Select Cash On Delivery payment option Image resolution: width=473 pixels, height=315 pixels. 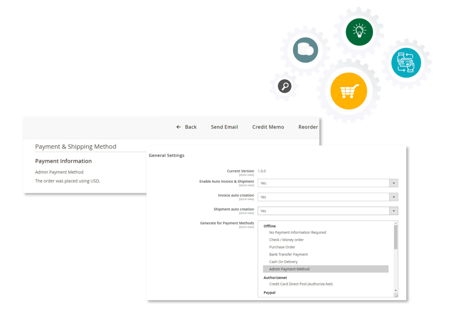coord(283,262)
